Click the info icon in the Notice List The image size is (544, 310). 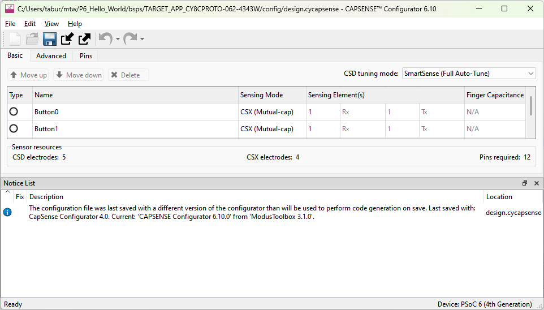click(x=7, y=212)
